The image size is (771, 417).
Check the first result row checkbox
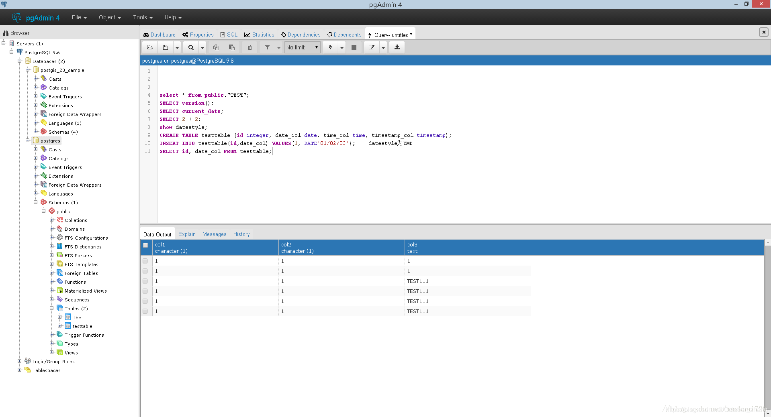point(145,261)
